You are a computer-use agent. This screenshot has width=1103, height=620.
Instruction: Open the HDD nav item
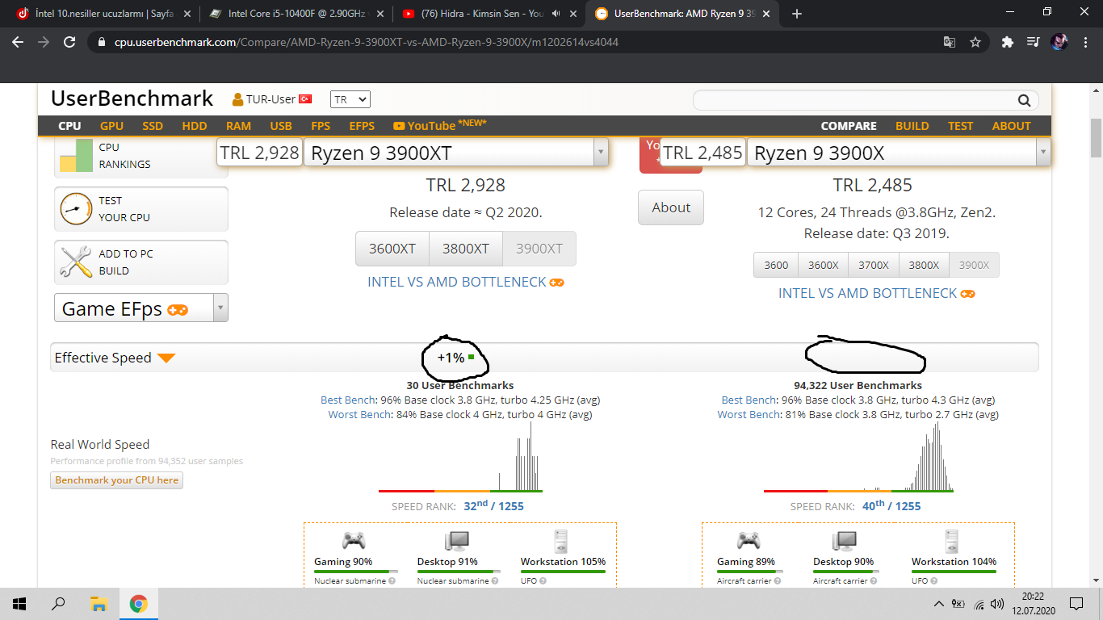(195, 126)
